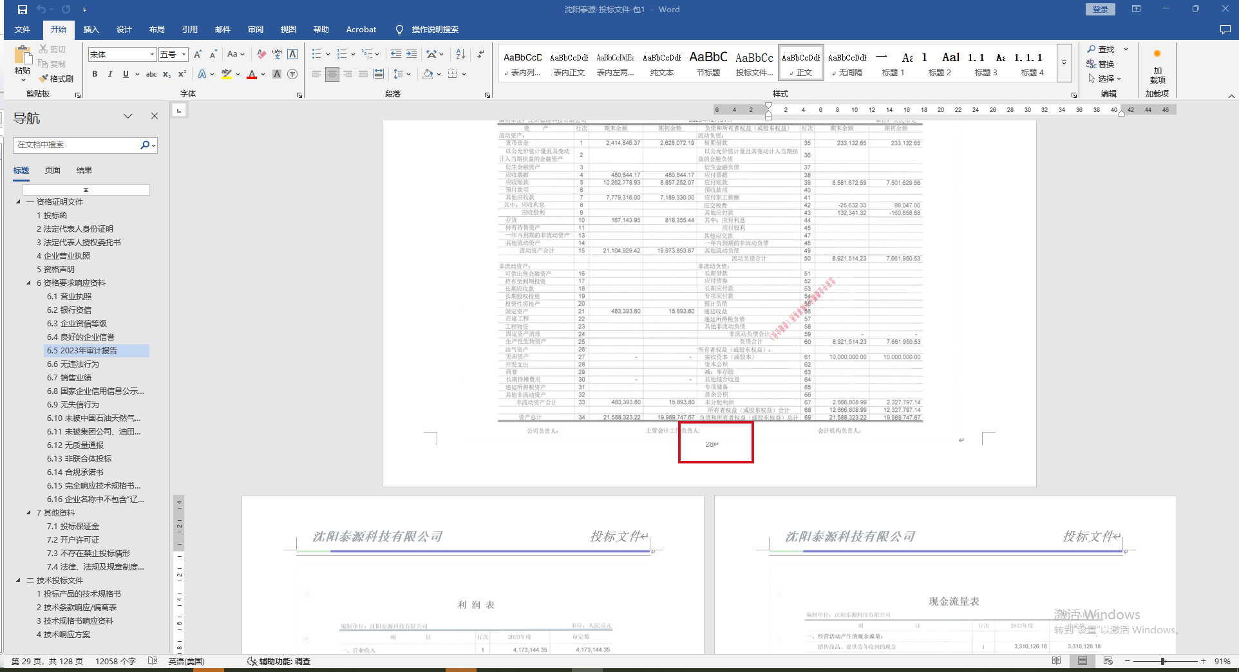
Task: Apply superscript formatting
Action: (x=182, y=75)
